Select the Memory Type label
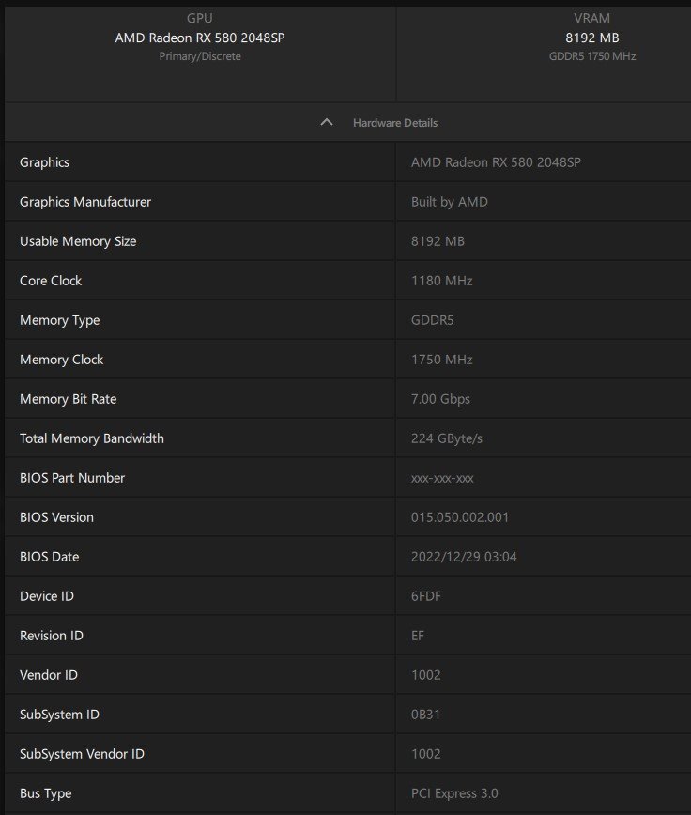 click(60, 320)
